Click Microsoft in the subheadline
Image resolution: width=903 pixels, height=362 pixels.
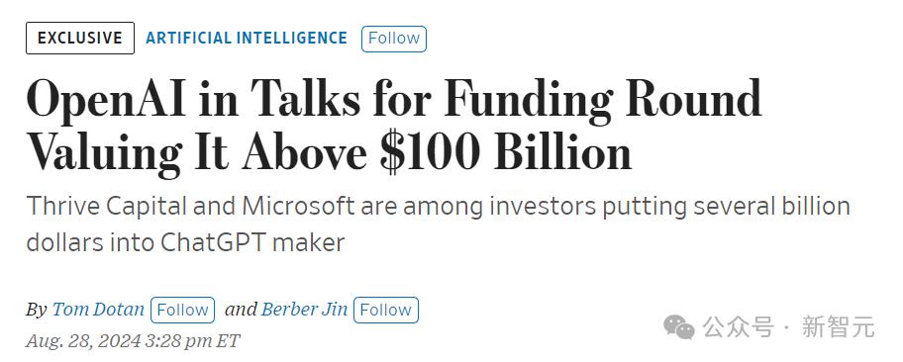(298, 206)
